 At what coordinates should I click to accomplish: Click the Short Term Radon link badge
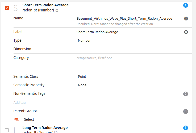(x=185, y=5)
